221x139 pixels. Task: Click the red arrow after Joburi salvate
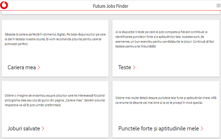tap(43, 128)
